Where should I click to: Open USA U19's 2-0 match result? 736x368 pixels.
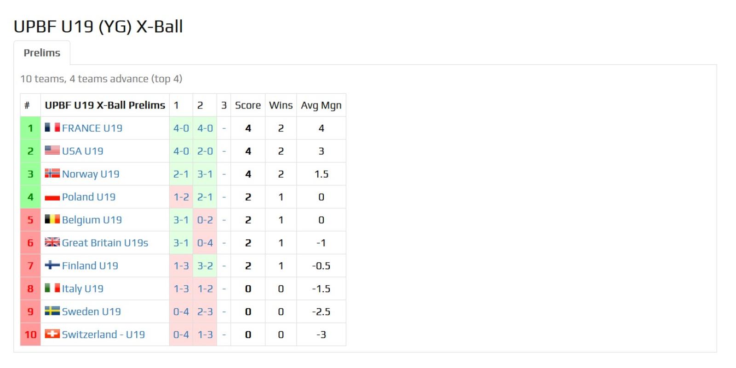tap(205, 151)
